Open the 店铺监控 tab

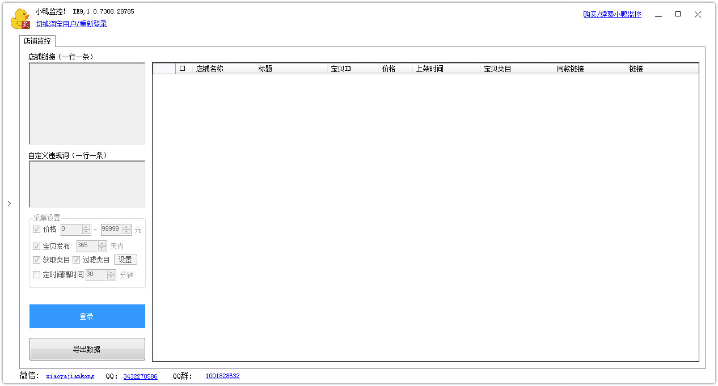37,41
